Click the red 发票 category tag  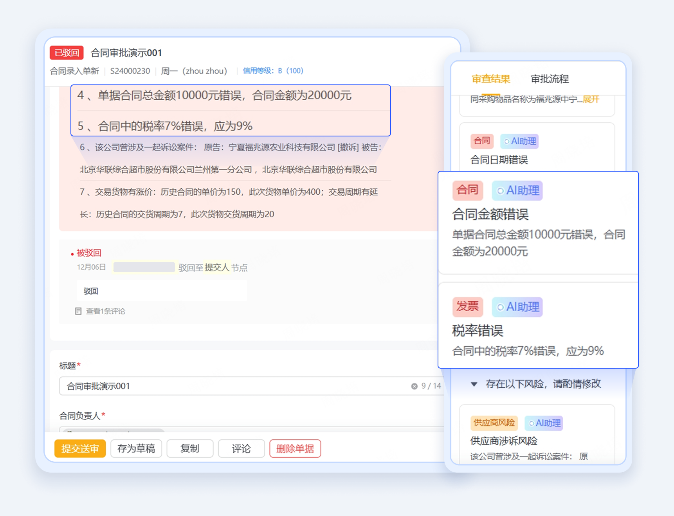pos(468,306)
